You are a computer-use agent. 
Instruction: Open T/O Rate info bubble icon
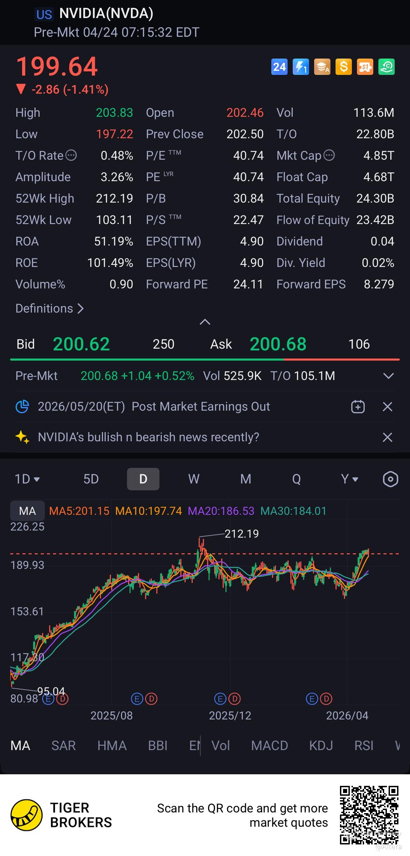71,155
